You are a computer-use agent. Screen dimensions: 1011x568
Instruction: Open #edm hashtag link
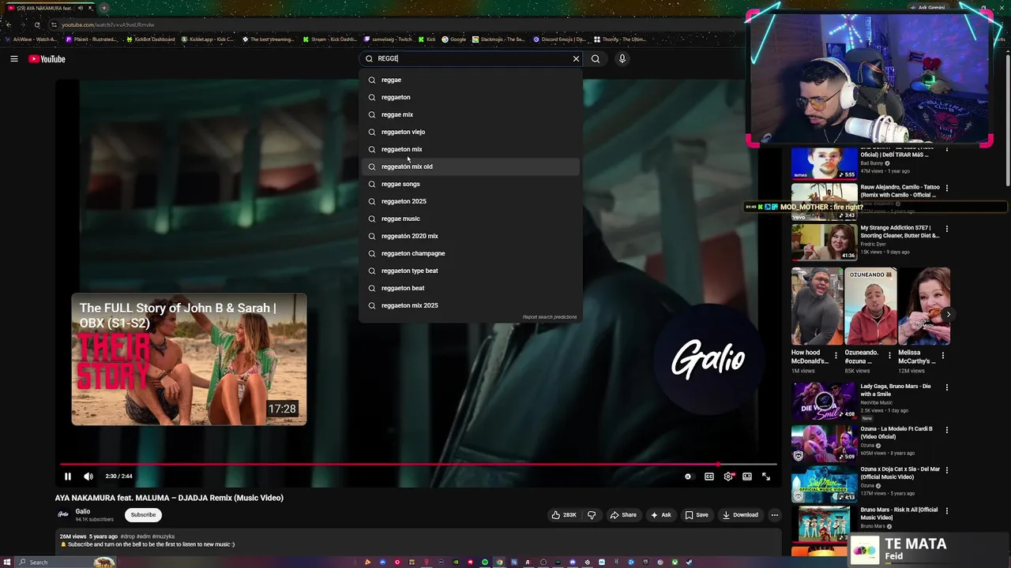point(144,536)
